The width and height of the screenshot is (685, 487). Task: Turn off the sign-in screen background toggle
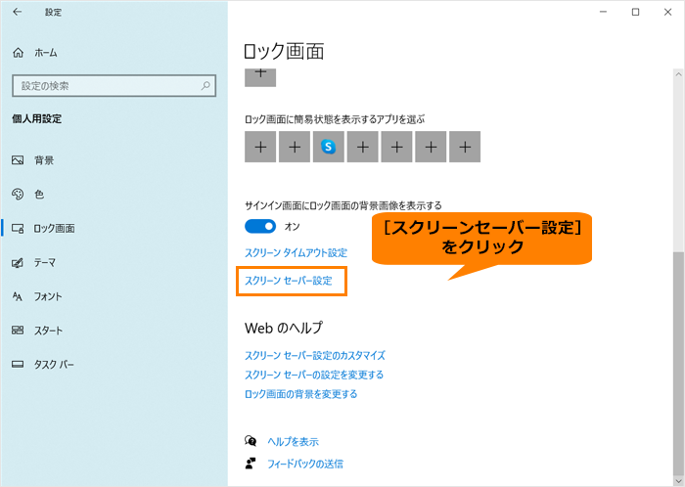pos(260,226)
